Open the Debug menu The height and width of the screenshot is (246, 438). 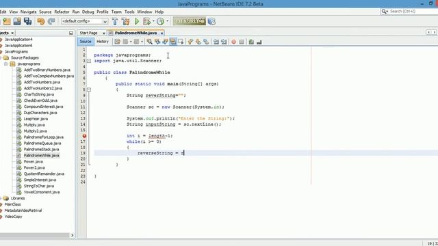[88, 12]
